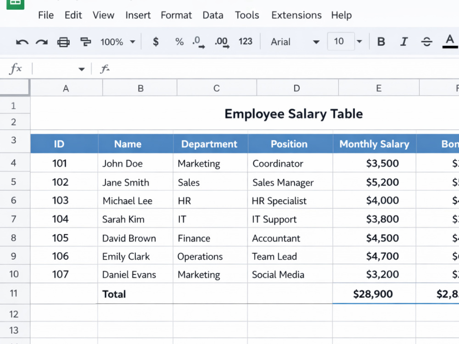
Task: Click the Monthly Salary header cell
Action: 375,144
